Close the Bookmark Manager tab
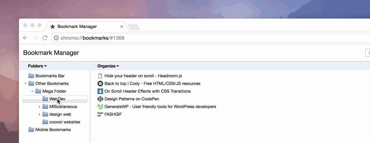 coord(122,27)
